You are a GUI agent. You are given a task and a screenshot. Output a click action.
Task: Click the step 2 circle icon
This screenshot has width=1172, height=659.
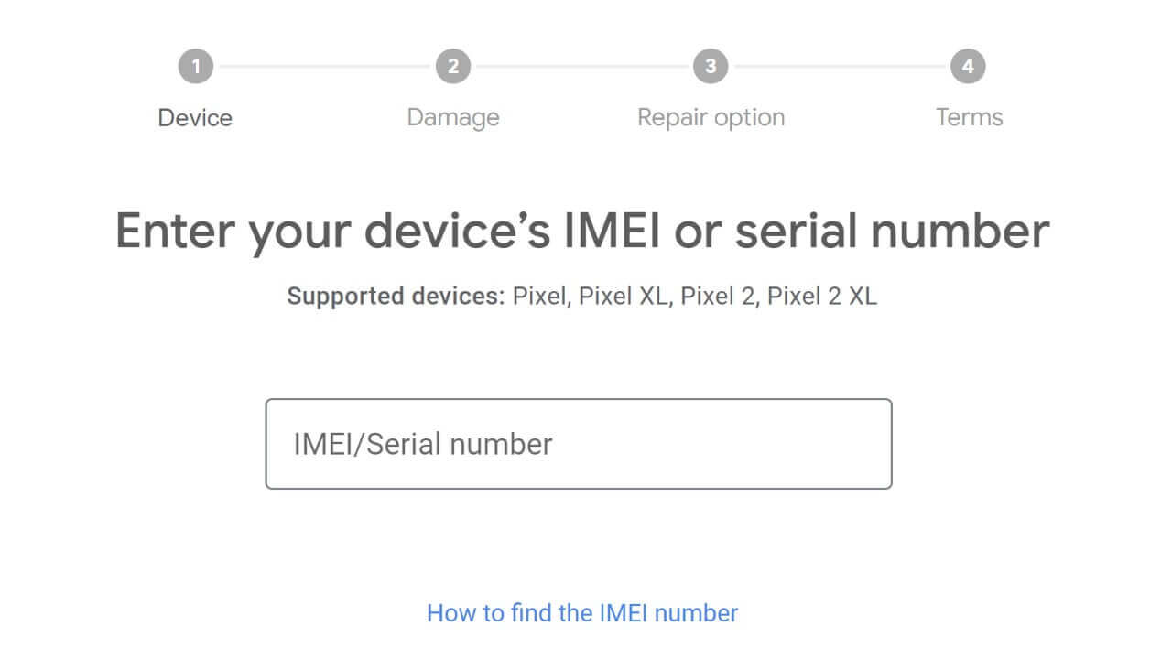pyautogui.click(x=453, y=66)
